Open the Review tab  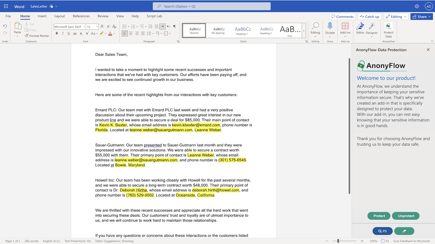tap(103, 16)
